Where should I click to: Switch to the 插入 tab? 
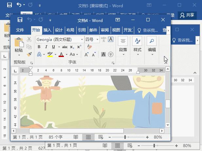coord(47,30)
